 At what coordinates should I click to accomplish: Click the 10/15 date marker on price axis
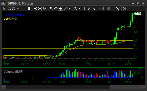point(6,64)
